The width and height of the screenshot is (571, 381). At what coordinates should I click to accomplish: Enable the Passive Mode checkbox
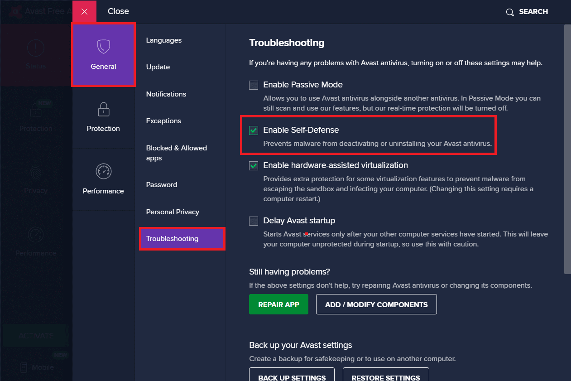[x=254, y=85]
